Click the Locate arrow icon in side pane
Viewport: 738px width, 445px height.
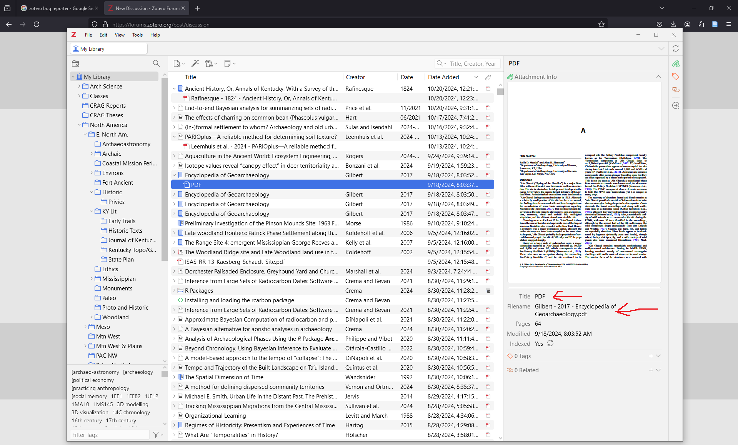[676, 105]
